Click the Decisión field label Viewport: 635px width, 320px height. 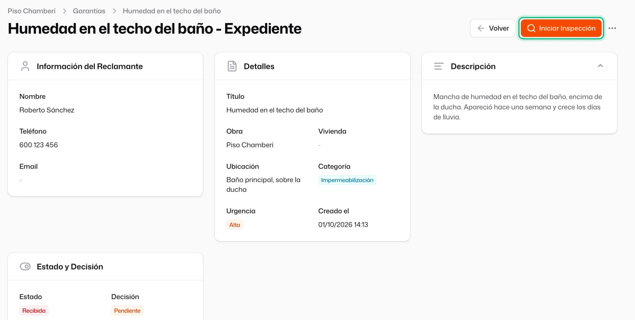[x=125, y=297]
